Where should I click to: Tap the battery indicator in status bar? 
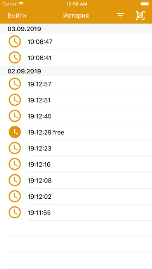(x=145, y=4)
